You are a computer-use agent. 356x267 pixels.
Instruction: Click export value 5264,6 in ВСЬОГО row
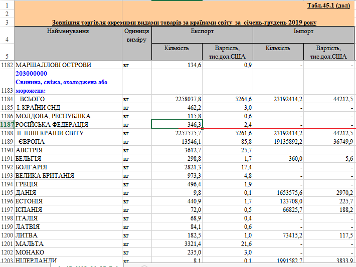click(228, 99)
